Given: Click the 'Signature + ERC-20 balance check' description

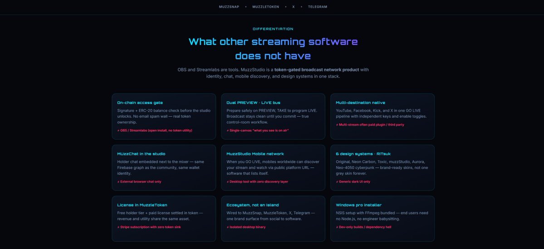Looking at the screenshot, I should [x=164, y=116].
